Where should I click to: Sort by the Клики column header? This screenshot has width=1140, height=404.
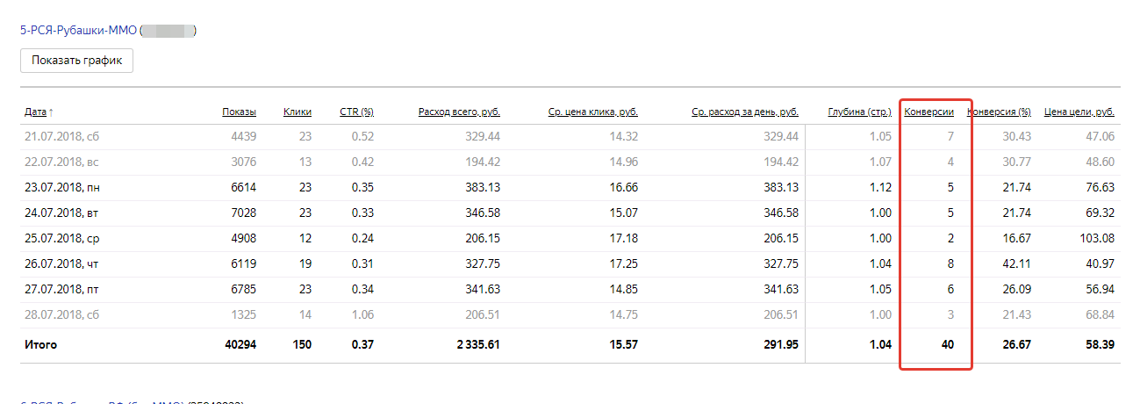click(298, 112)
